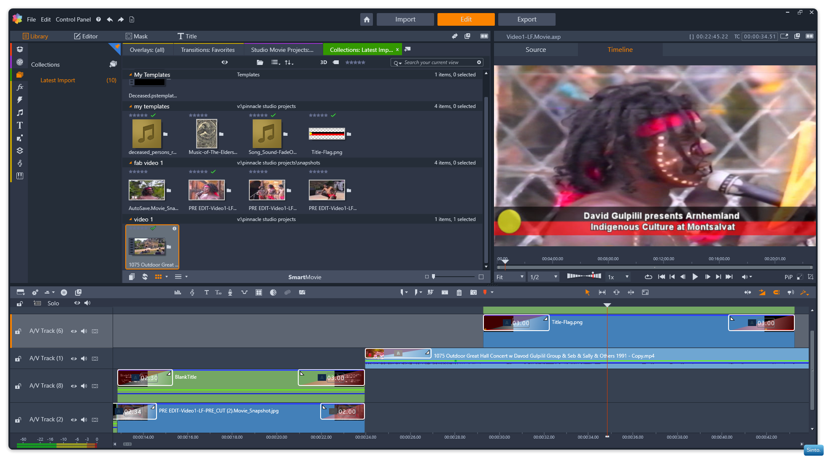826x458 pixels.
Task: Switch to the Editor tab
Action: (x=86, y=36)
